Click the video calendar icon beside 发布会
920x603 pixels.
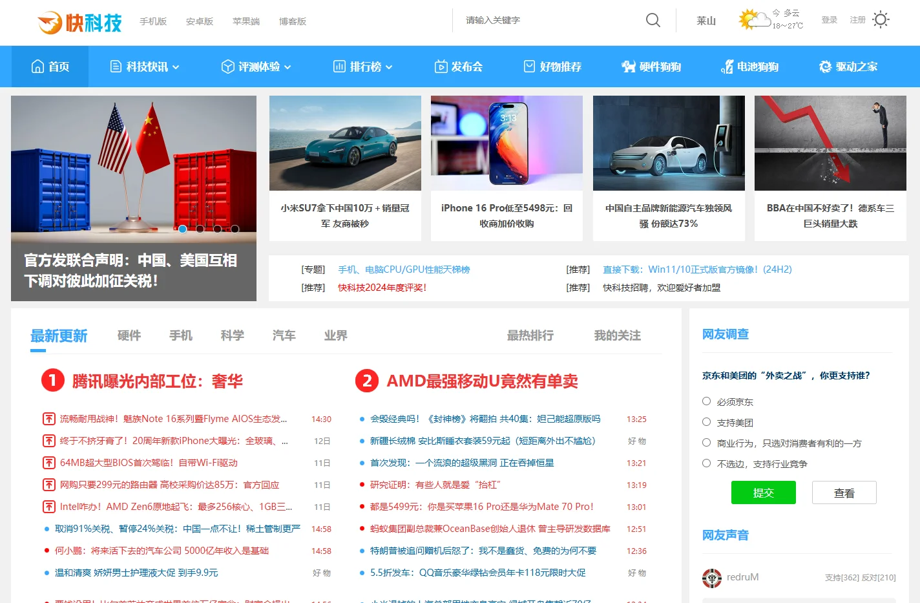click(x=441, y=67)
